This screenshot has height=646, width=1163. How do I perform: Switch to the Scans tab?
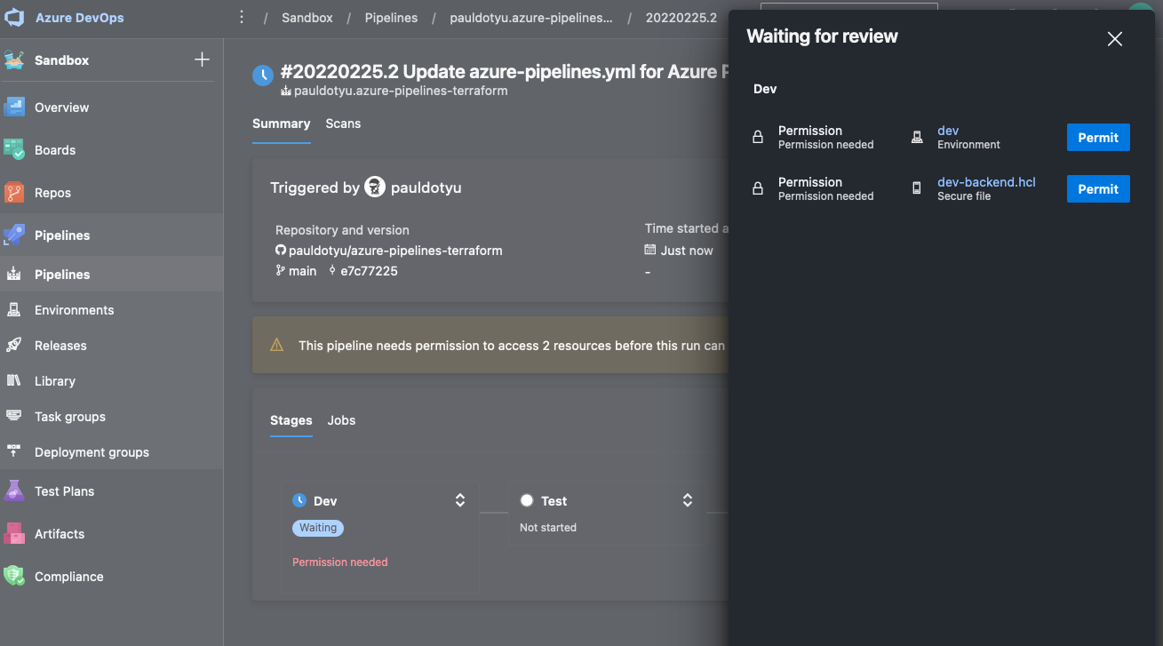(x=343, y=124)
